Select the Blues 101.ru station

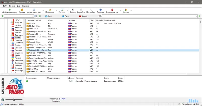[112, 69]
